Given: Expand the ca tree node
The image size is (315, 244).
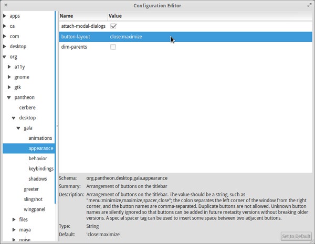Looking at the screenshot, I should (x=4, y=26).
